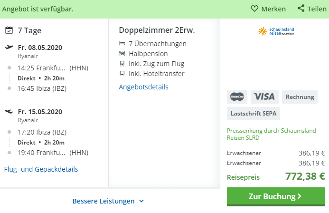Click the Reisepreis total 772,38 €
The width and height of the screenshot is (329, 213).
pos(305,176)
